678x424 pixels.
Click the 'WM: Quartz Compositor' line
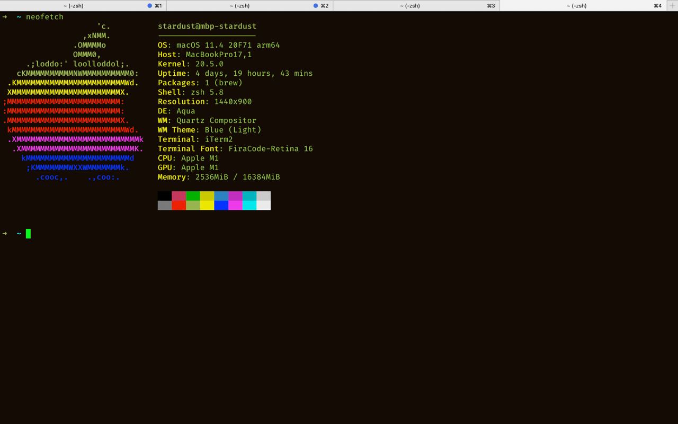(207, 121)
